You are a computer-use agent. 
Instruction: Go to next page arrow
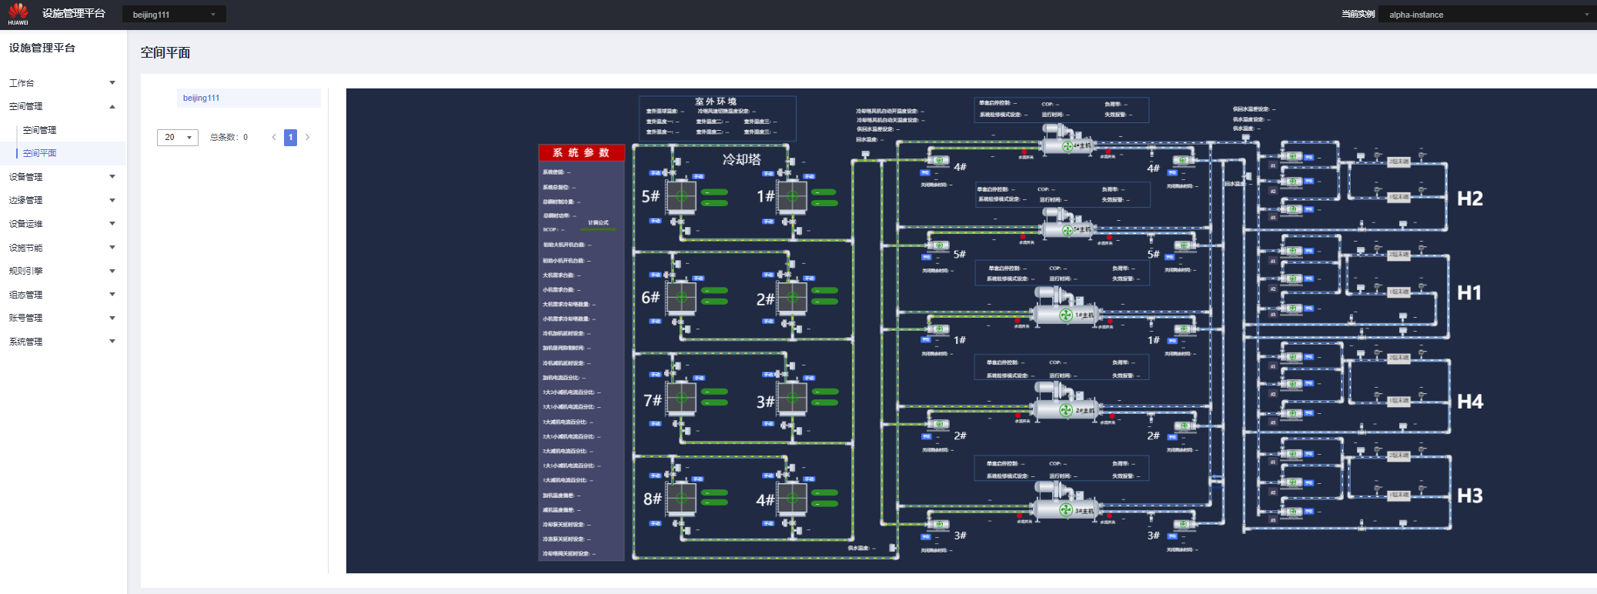pos(307,137)
